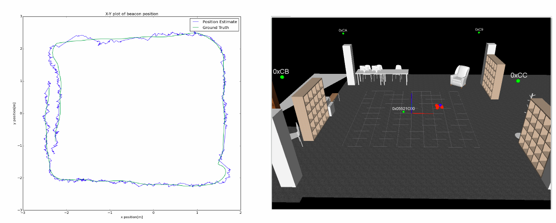This screenshot has height=223, width=556.
Task: Select the green 0xCC beacon dot
Action: tap(518, 81)
